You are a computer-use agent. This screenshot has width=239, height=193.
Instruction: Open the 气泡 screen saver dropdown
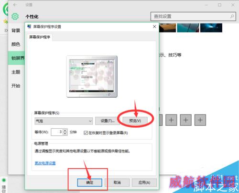(x=64, y=121)
